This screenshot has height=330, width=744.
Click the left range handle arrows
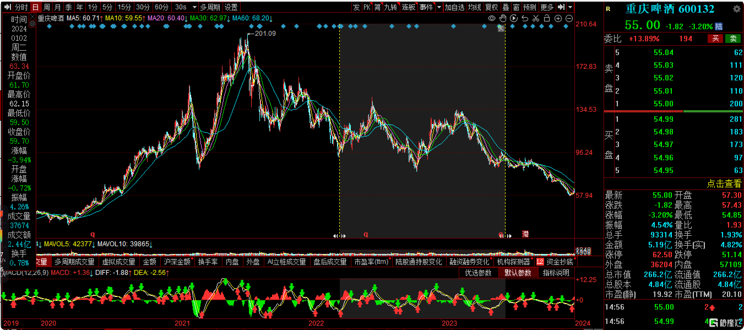[339, 236]
